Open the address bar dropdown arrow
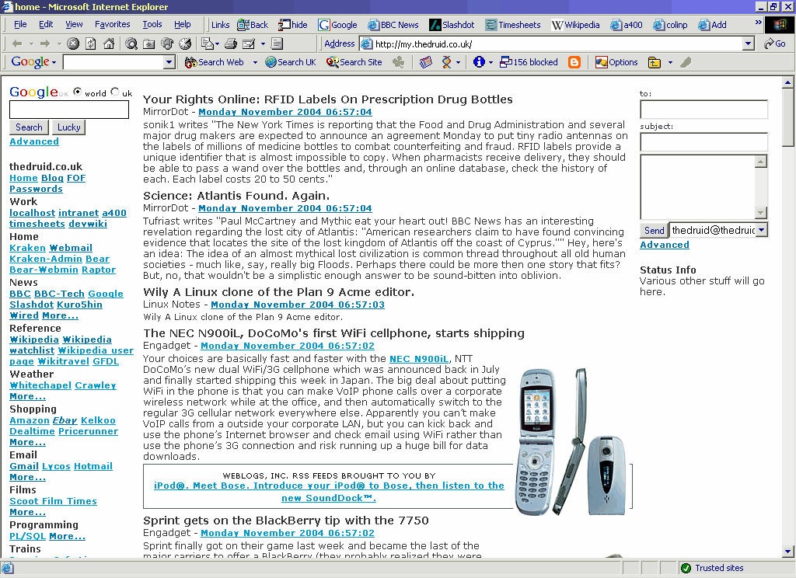Image resolution: width=796 pixels, height=578 pixels. coord(749,44)
